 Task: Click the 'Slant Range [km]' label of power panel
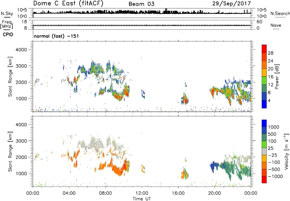[x=10, y=77]
